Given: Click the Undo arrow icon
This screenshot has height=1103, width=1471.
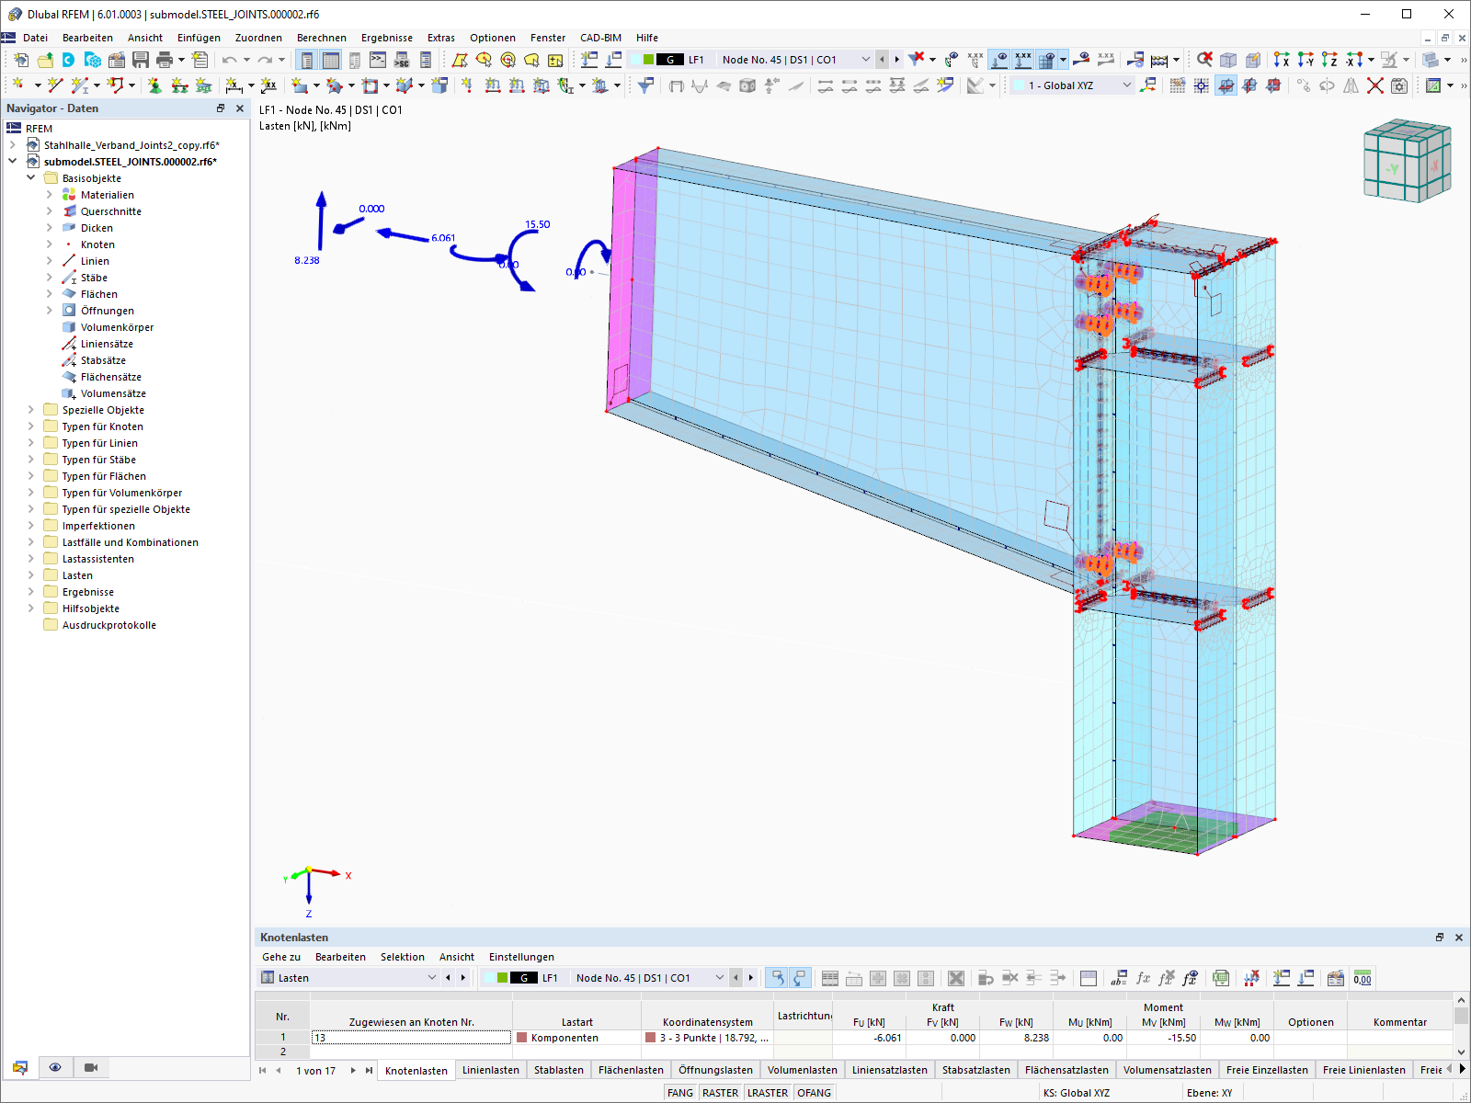Looking at the screenshot, I should (229, 60).
